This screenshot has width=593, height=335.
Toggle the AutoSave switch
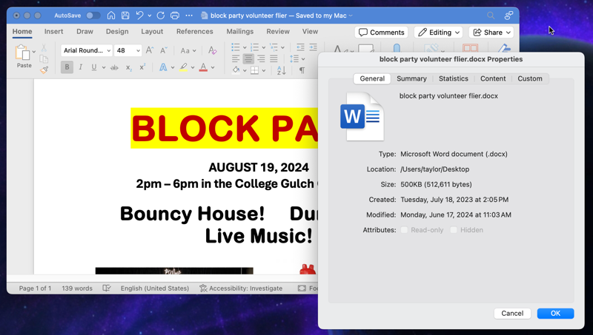pyautogui.click(x=93, y=16)
